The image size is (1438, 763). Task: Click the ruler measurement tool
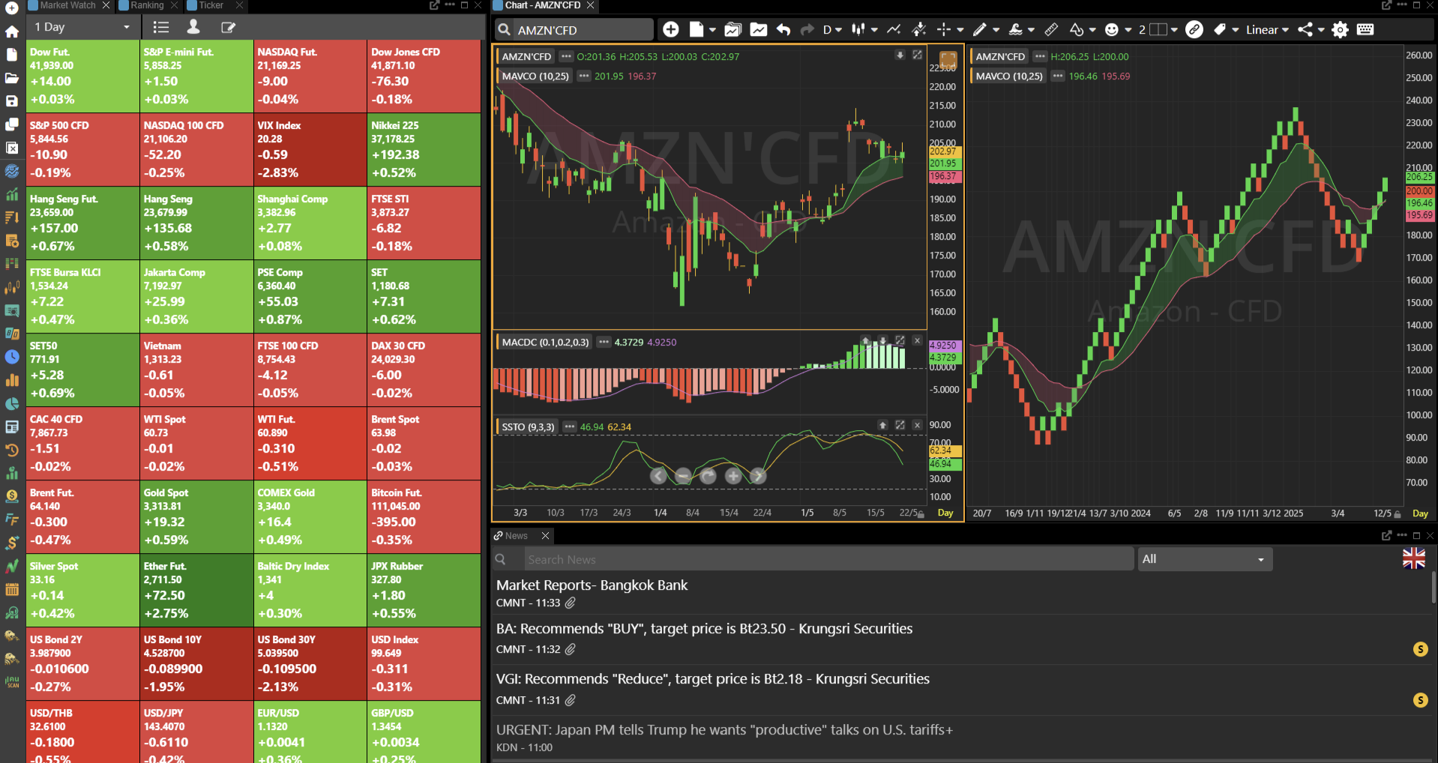pos(1051,29)
